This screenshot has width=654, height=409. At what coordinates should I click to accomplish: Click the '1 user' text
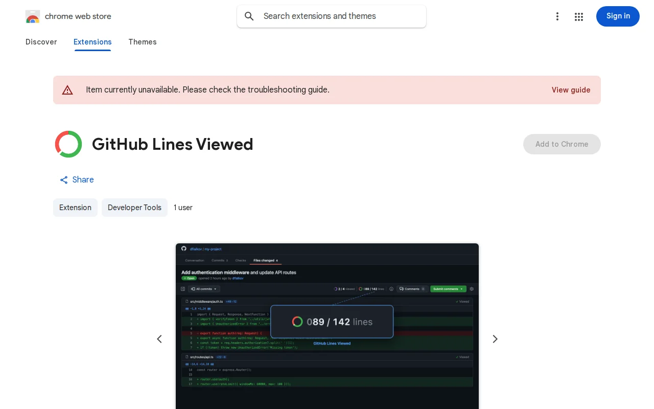pos(183,208)
